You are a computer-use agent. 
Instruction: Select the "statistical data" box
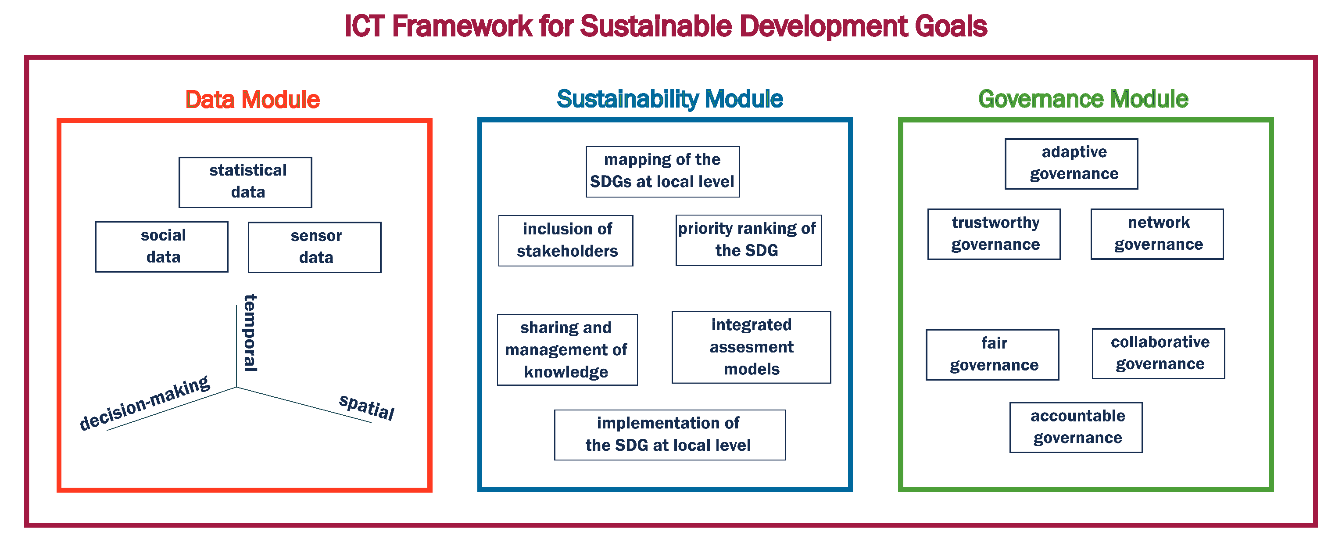tap(246, 182)
